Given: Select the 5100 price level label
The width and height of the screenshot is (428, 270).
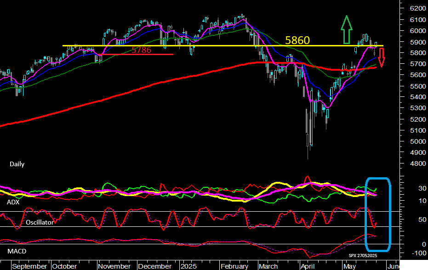Looking at the screenshot, I should pos(417,130).
